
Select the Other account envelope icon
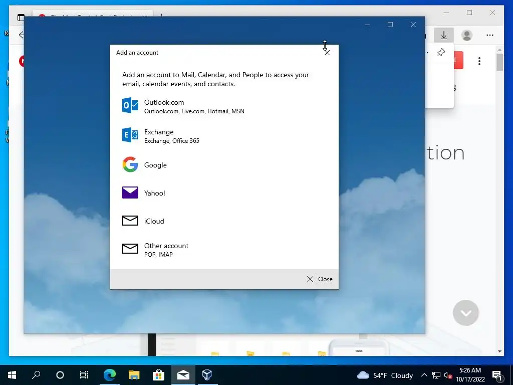coord(130,249)
